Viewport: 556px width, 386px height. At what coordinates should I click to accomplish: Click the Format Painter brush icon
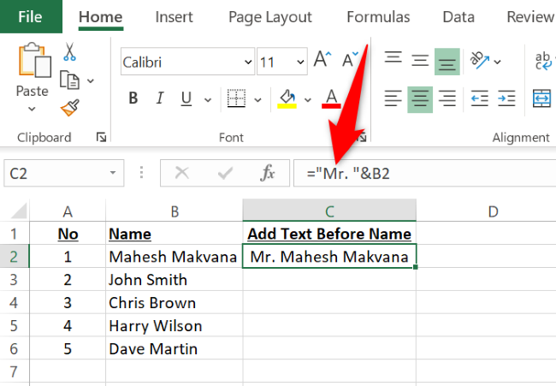[x=70, y=109]
